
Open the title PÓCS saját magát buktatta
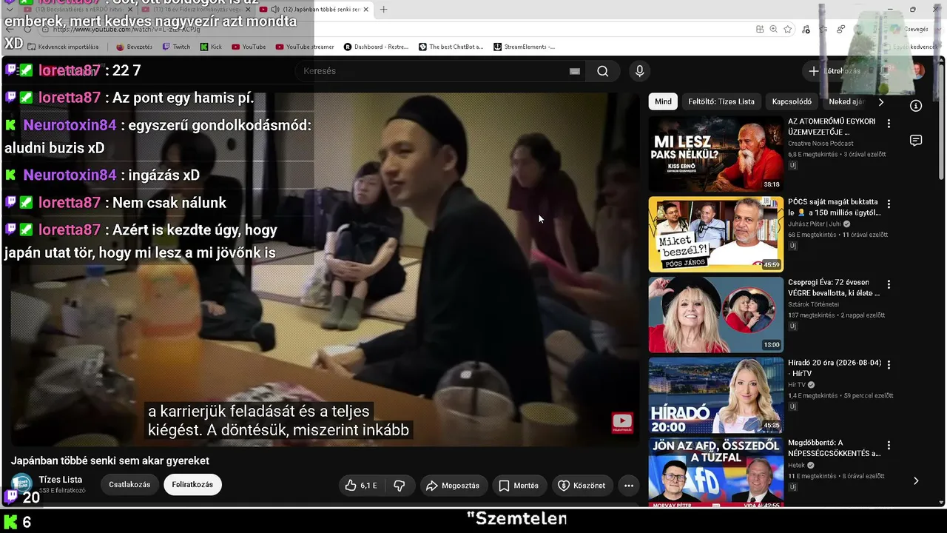tap(835, 207)
